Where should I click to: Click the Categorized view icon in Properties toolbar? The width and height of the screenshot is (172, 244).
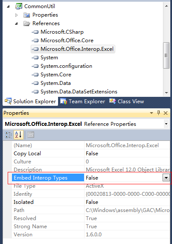[9, 135]
